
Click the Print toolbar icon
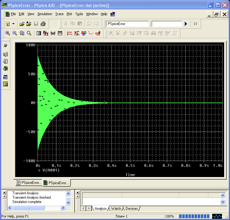click(x=43, y=24)
